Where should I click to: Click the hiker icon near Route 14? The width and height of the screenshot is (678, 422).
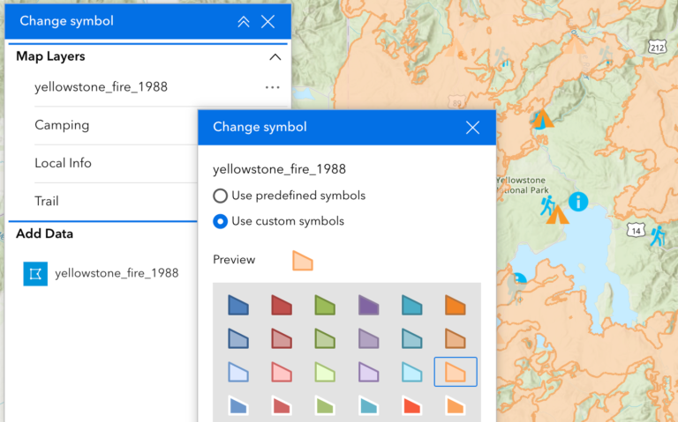pyautogui.click(x=656, y=235)
